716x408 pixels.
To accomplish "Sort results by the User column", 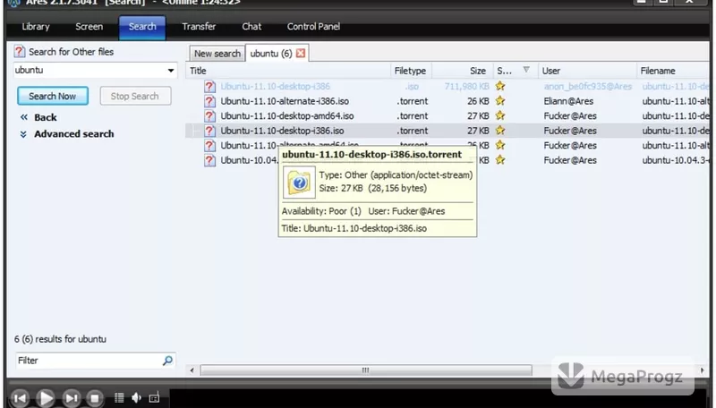I will pos(587,71).
